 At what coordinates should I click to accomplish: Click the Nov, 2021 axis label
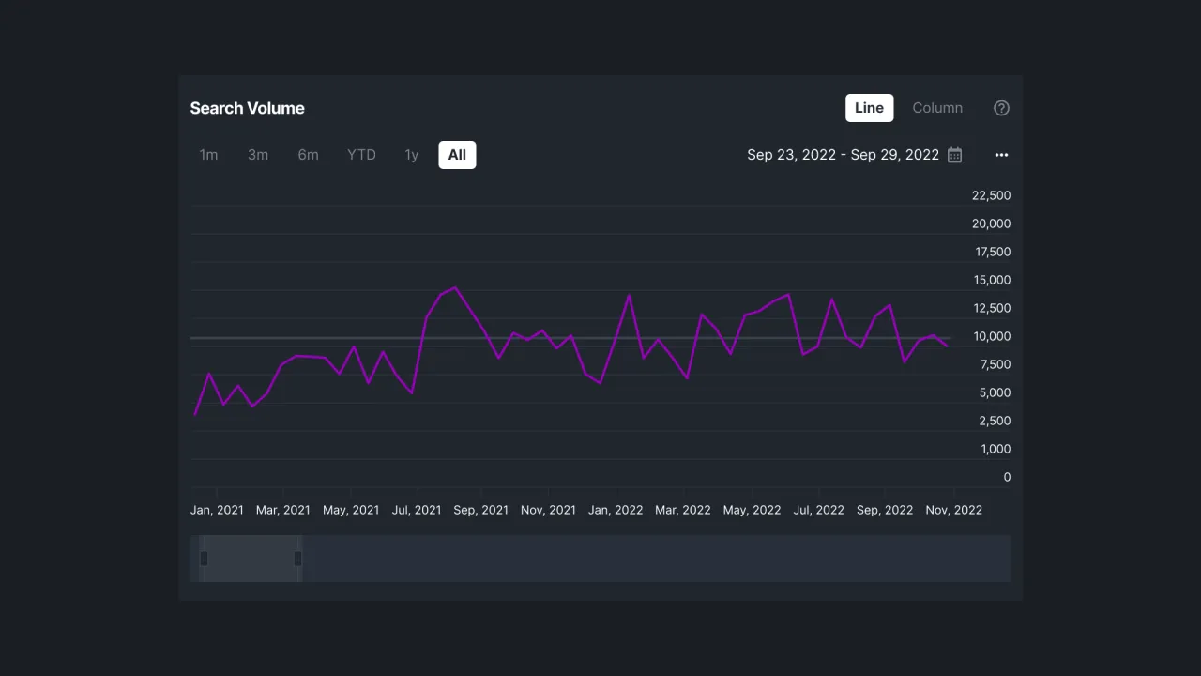coord(548,510)
